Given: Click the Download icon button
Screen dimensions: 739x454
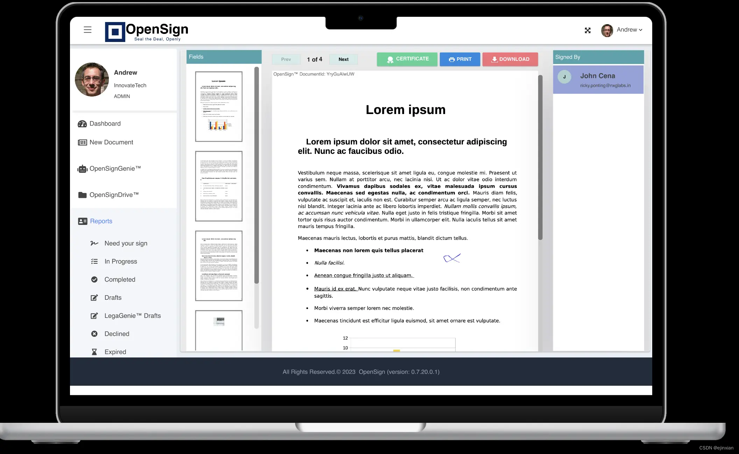Looking at the screenshot, I should click(x=510, y=59).
